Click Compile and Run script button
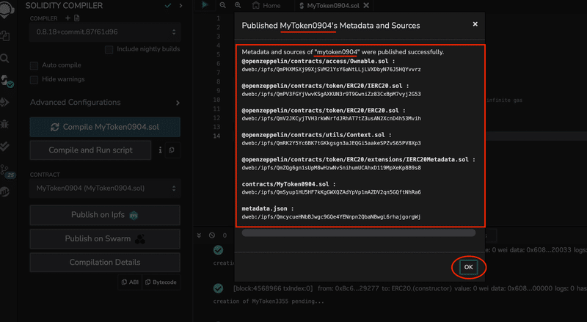Image resolution: width=587 pixels, height=322 pixels. pos(90,150)
